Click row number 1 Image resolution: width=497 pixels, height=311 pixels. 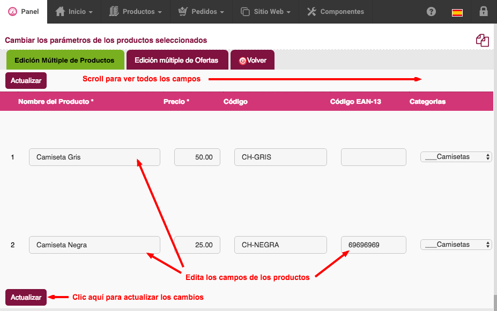coord(12,157)
